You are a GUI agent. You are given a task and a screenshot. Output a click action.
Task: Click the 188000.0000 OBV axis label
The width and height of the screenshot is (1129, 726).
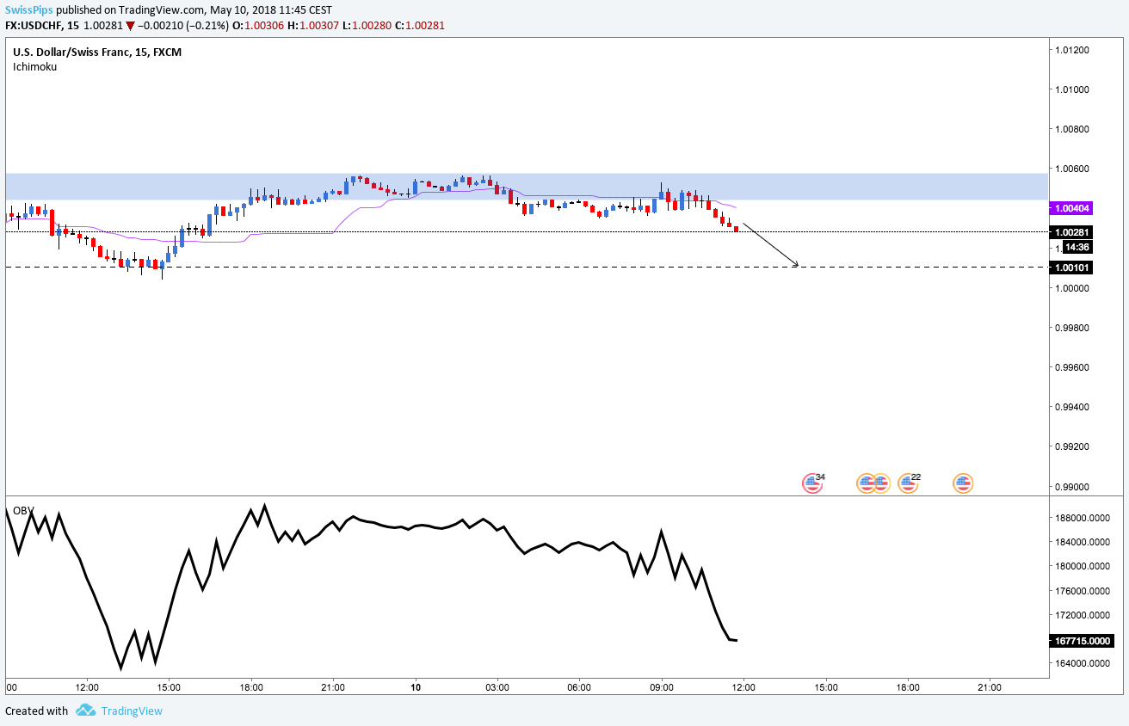coord(1084,518)
